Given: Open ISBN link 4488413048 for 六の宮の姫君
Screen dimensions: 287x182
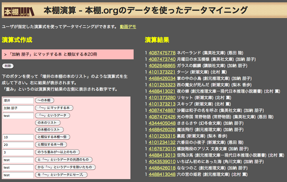Looking at the screenshot, I should (162, 175).
